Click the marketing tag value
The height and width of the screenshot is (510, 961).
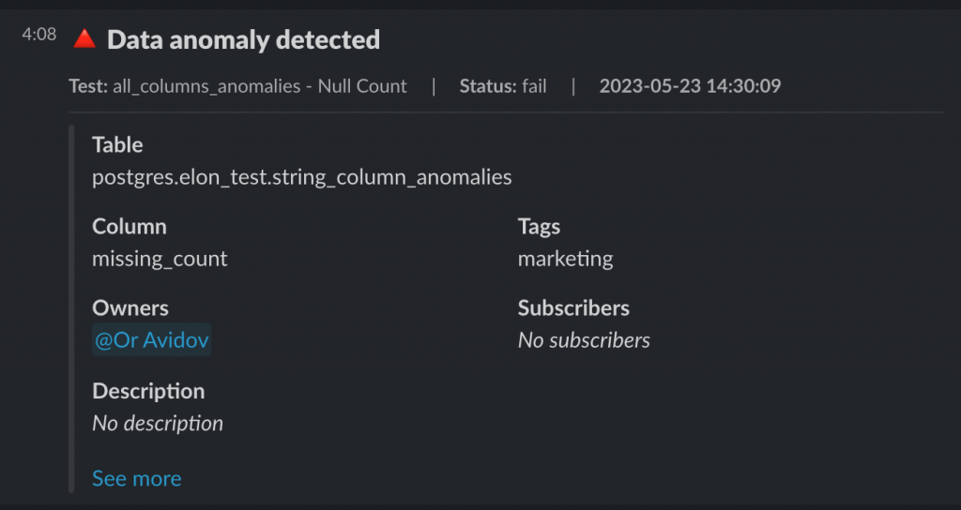click(x=565, y=259)
